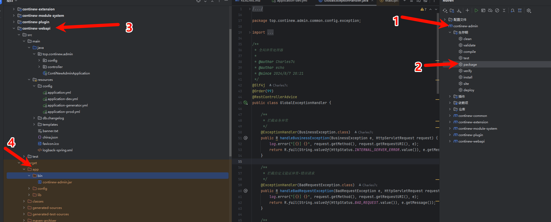Open the Maven settings gear icon
Image resolution: width=551 pixels, height=222 pixels.
point(529,11)
